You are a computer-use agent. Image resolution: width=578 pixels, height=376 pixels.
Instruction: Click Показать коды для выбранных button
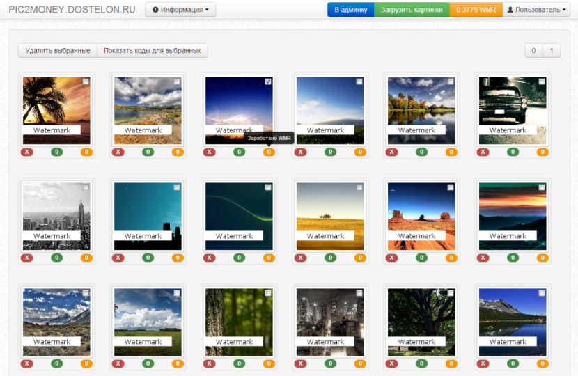click(x=153, y=51)
